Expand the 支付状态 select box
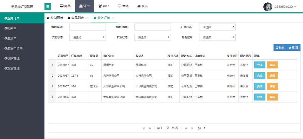 (88, 37)
